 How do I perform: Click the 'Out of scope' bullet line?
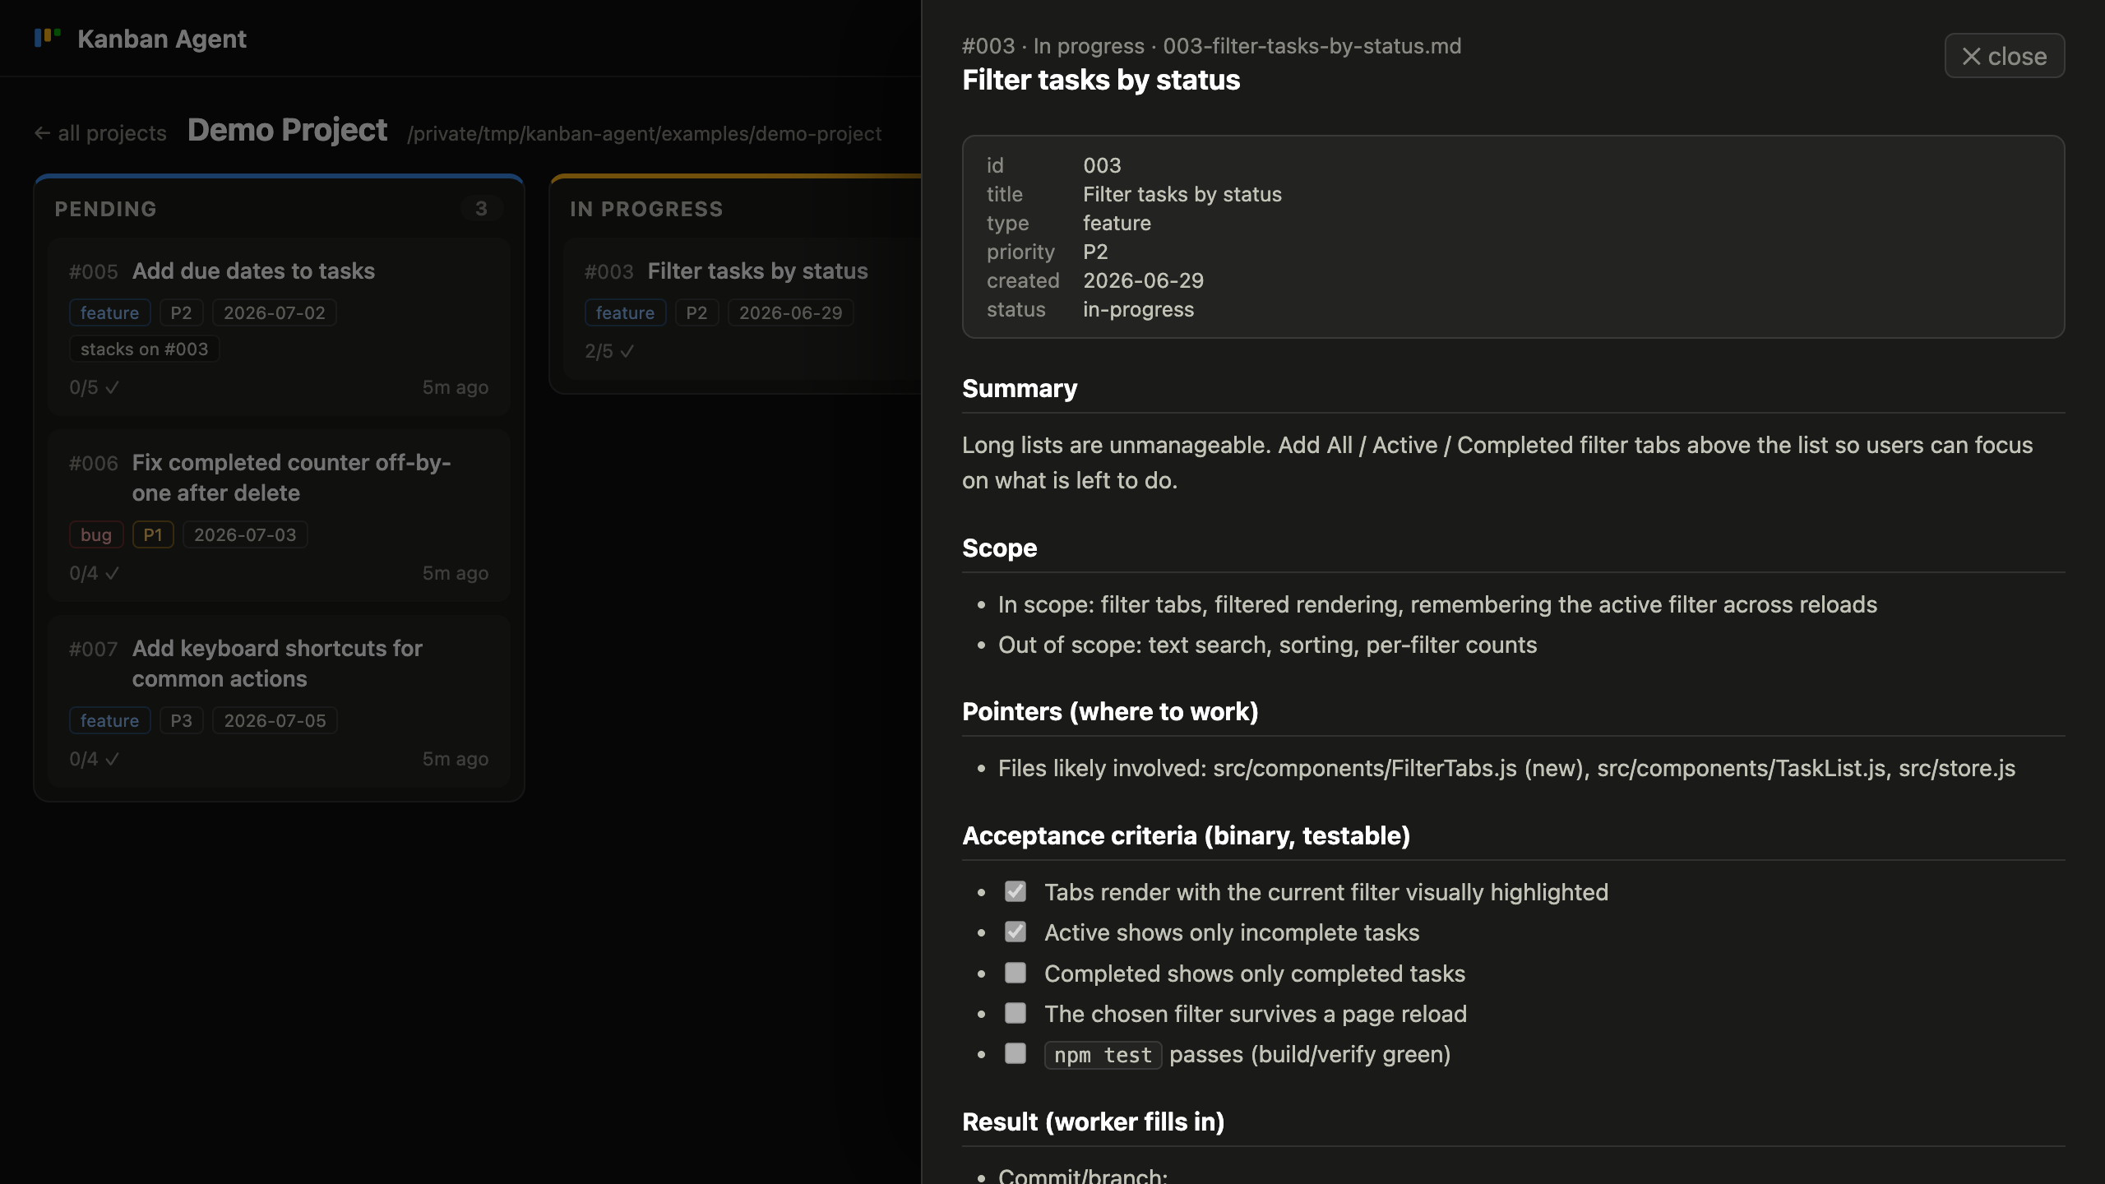click(x=1267, y=645)
